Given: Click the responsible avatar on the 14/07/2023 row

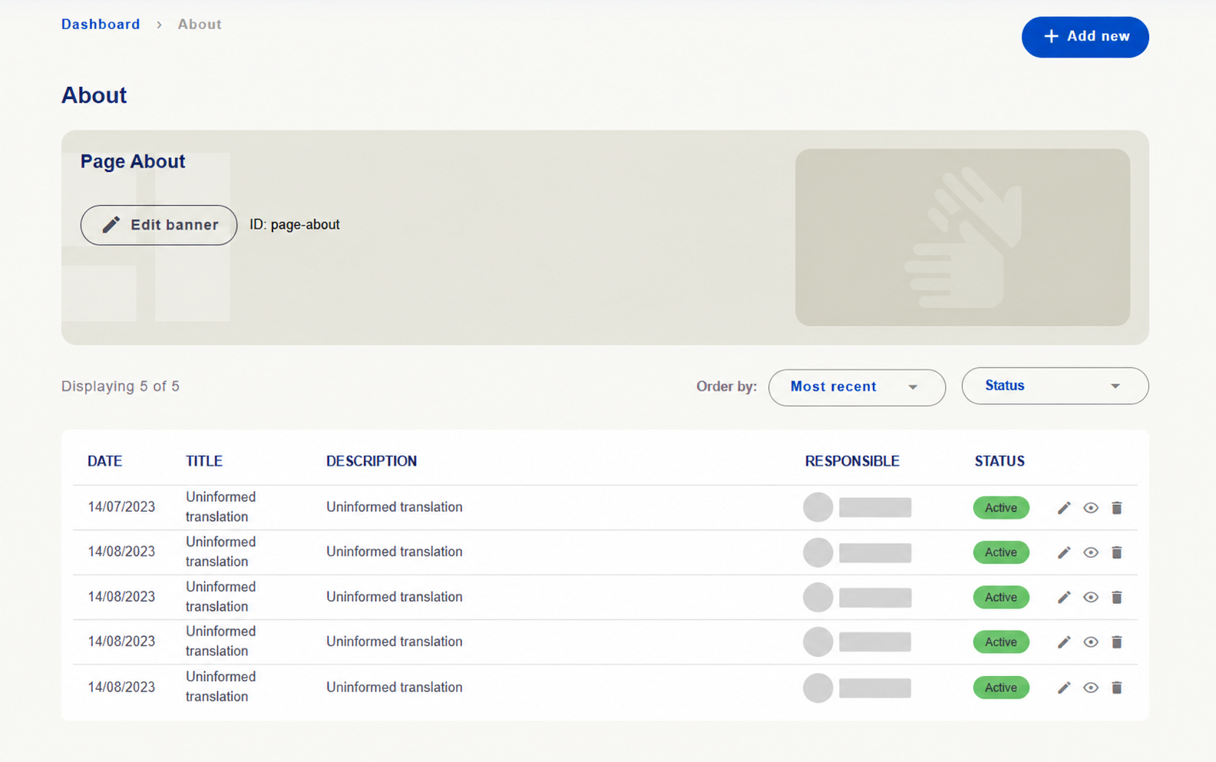Looking at the screenshot, I should (818, 507).
